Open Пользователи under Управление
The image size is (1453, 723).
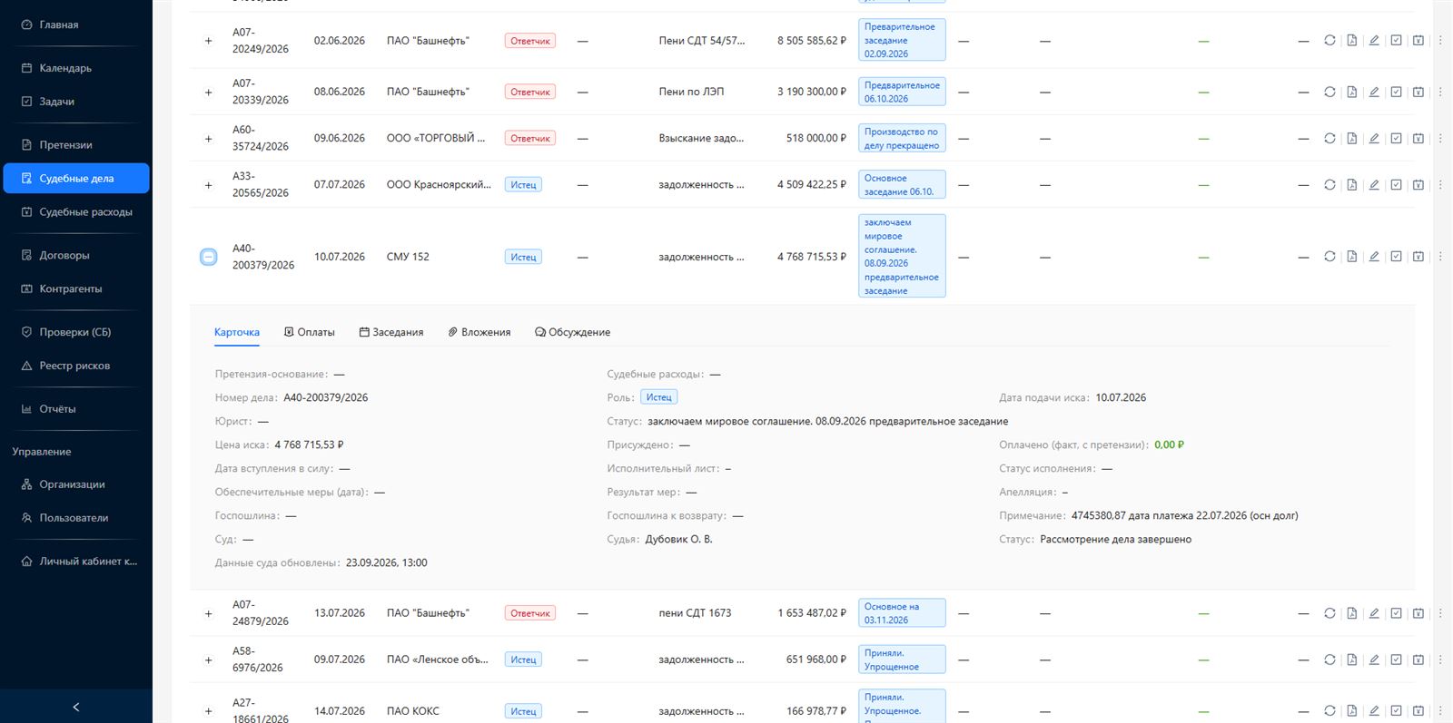pyautogui.click(x=76, y=518)
